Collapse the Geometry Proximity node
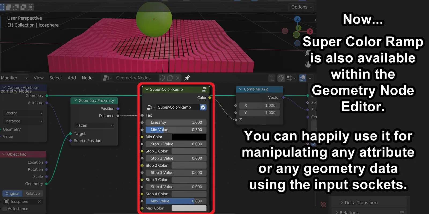This screenshot has height=214, width=429. point(75,101)
